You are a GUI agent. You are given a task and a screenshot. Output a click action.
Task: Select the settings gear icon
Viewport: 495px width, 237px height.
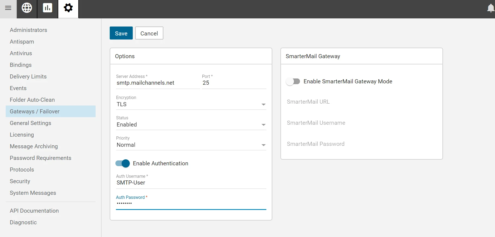(x=68, y=8)
